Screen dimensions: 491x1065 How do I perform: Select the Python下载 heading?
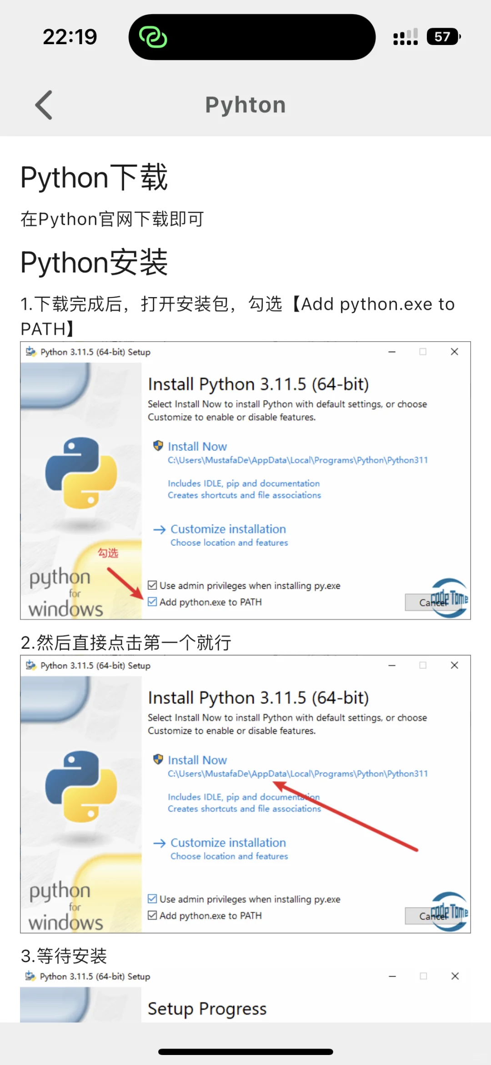pyautogui.click(x=94, y=177)
